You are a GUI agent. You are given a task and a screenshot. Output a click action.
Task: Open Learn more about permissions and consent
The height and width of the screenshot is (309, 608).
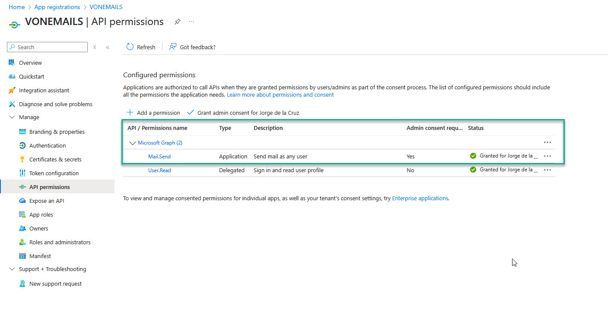click(x=280, y=95)
